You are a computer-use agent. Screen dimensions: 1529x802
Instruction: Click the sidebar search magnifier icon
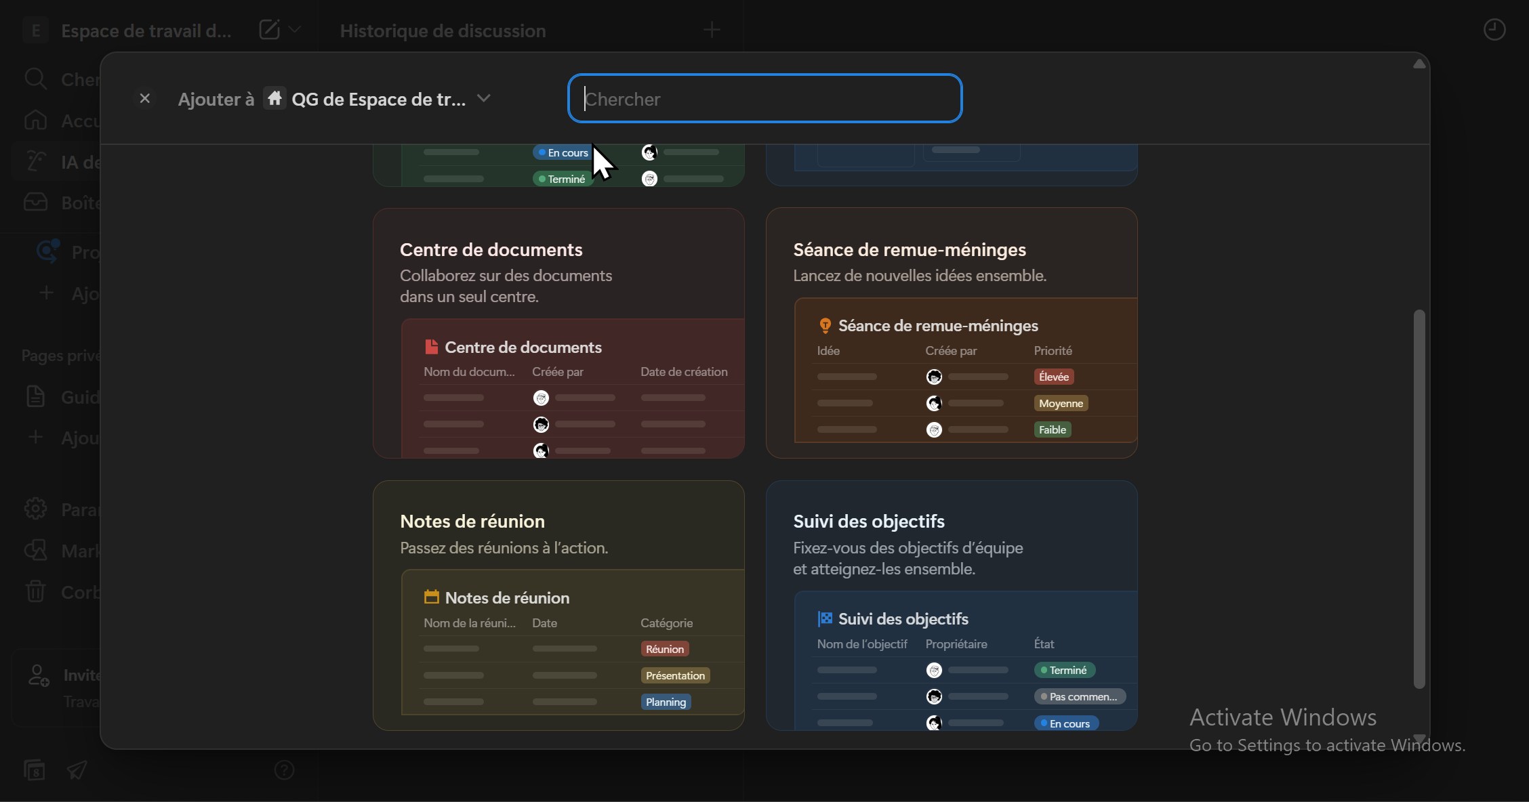pos(35,79)
